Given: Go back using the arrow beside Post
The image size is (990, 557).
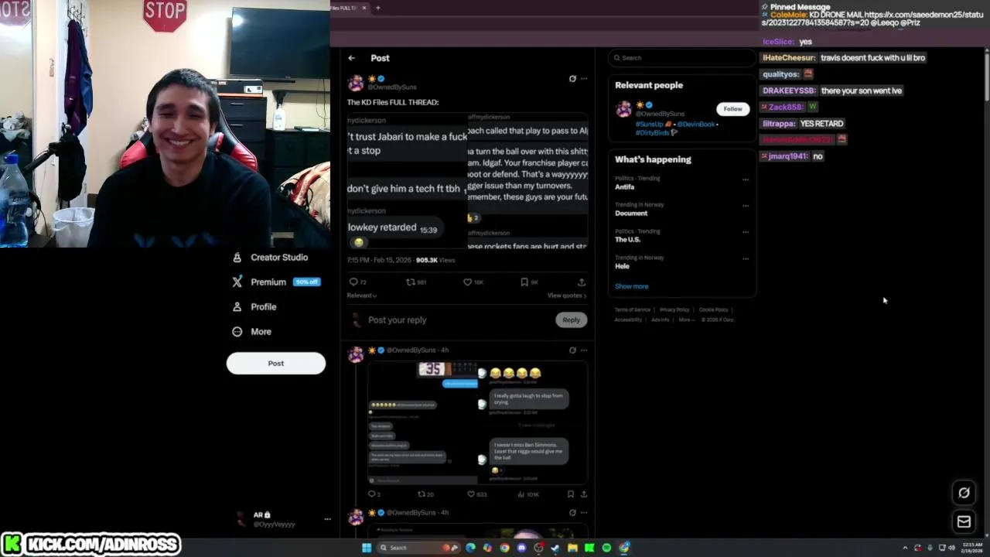Looking at the screenshot, I should click(351, 58).
